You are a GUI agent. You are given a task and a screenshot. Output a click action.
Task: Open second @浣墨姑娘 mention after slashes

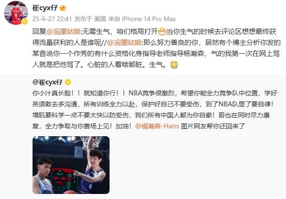124,43
